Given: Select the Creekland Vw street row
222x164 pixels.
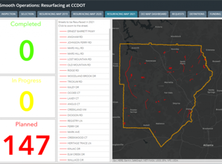Looking at the screenshot, I should (x=84, y=110).
